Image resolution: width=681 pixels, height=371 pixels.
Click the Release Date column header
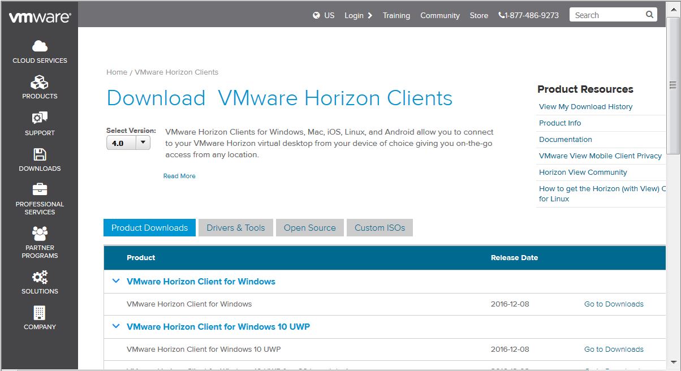(514, 257)
